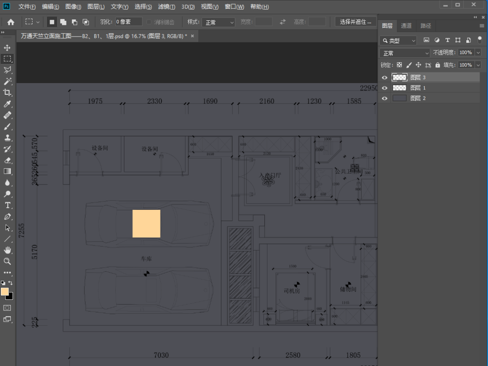Open the 文件 File menu
The image size is (488, 366).
pyautogui.click(x=27, y=6)
